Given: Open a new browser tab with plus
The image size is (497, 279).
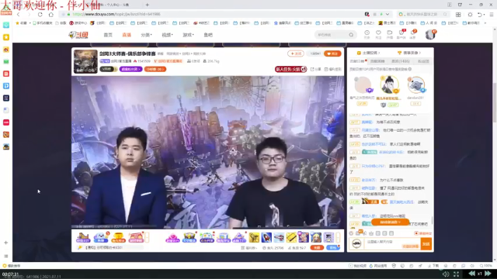Looking at the screenshot, I should point(148,5).
